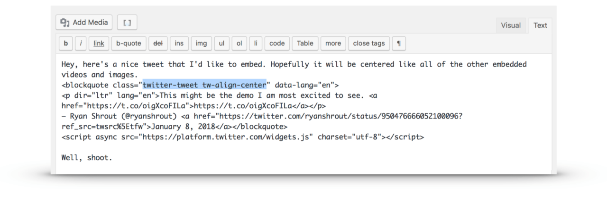This screenshot has width=607, height=198.
Task: Click the Add Media button
Action: 84,22
